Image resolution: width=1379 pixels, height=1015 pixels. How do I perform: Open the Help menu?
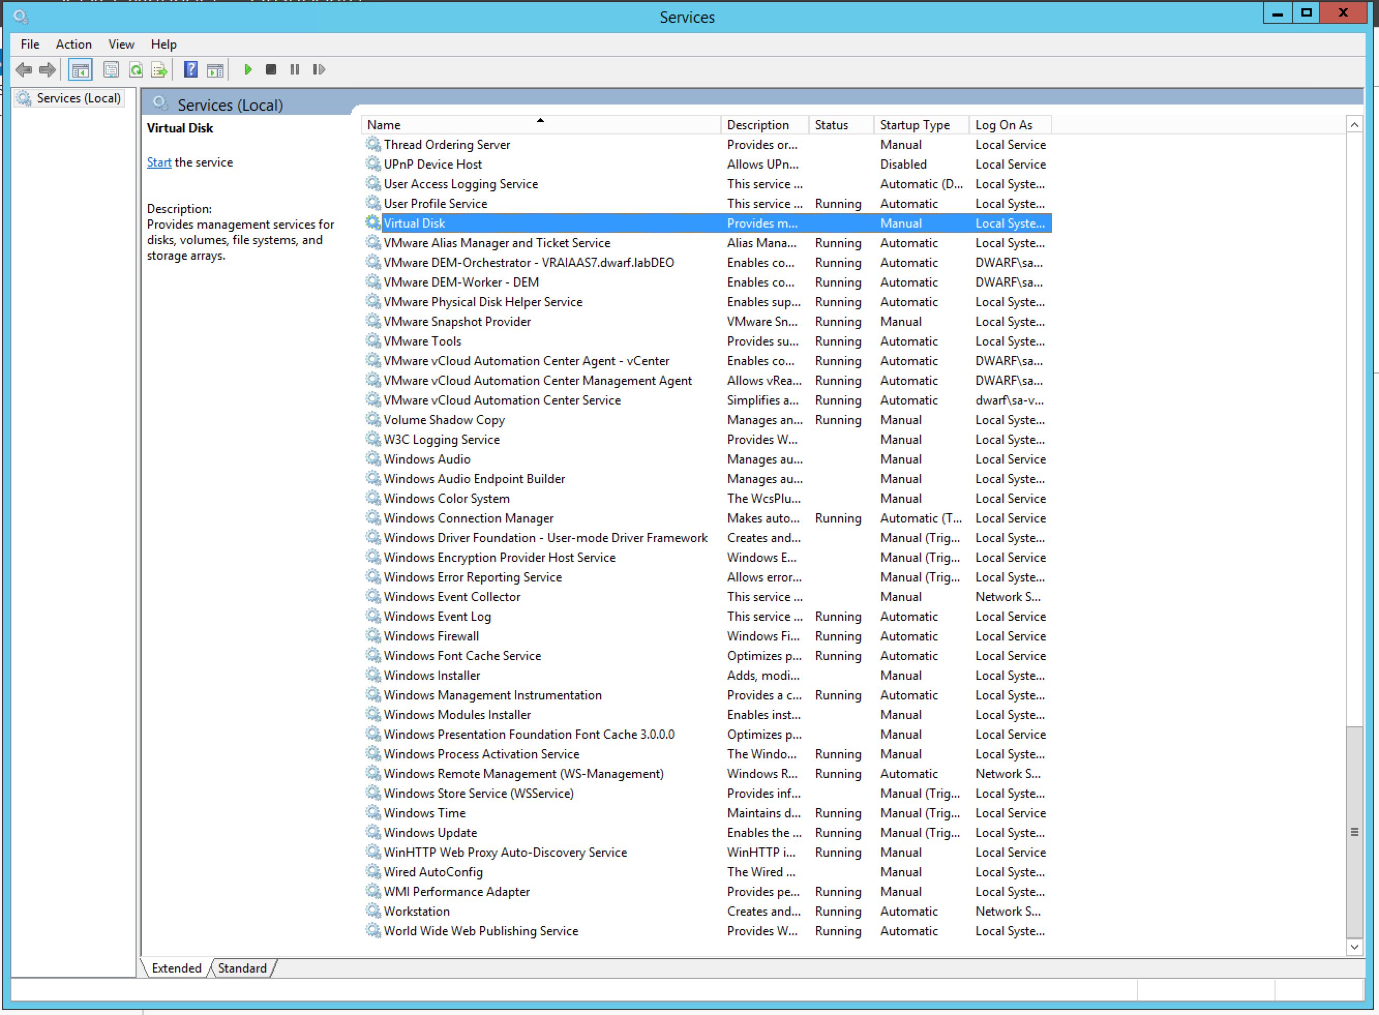tap(163, 44)
